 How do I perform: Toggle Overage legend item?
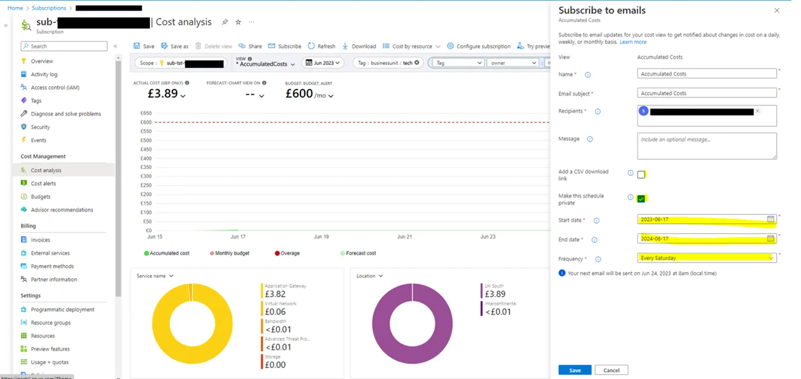287,253
